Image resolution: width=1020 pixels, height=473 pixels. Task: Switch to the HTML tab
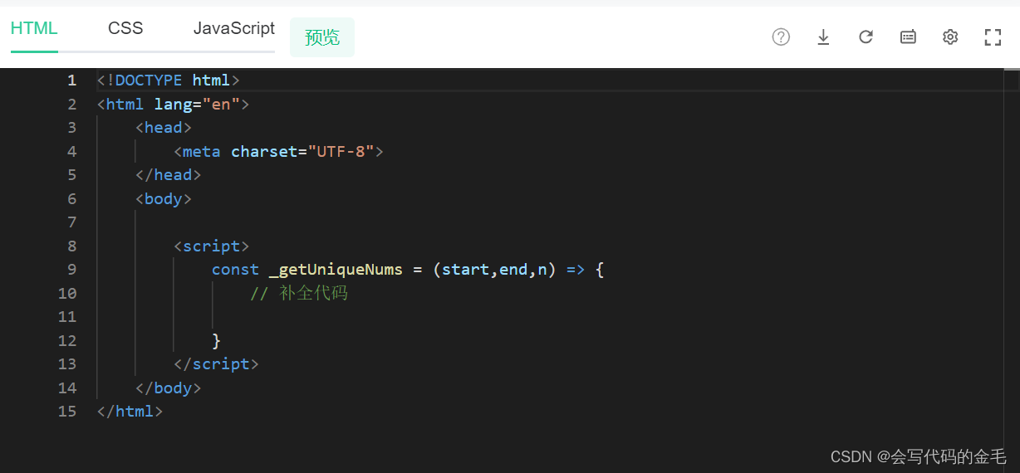pos(34,28)
